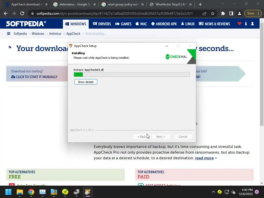
Task: Toggle the browser side panel icon
Action: tap(231, 13)
